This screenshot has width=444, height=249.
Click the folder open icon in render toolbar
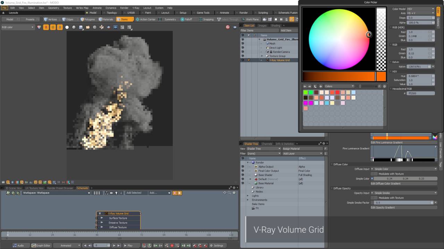pos(88,27)
